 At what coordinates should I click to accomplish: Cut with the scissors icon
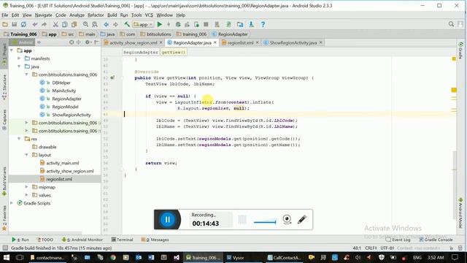55,24
